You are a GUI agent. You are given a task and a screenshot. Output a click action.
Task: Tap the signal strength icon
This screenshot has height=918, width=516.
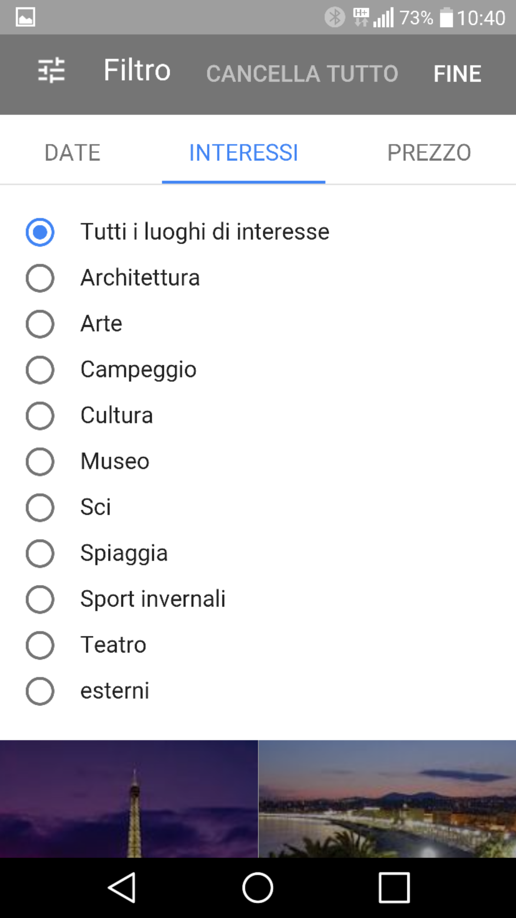384,18
